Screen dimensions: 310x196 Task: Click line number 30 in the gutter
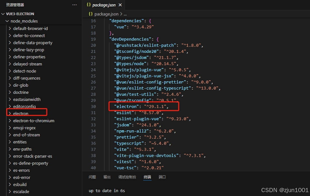click(x=93, y=106)
